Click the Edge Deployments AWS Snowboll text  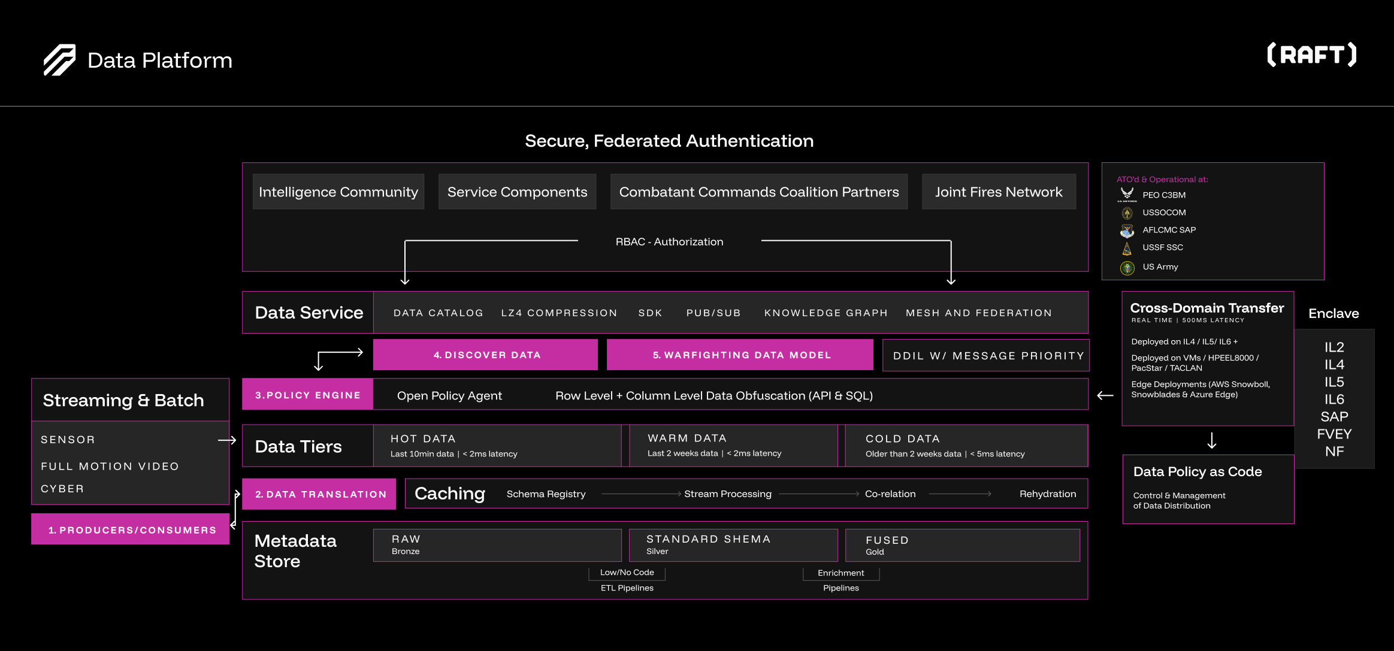(x=1201, y=389)
